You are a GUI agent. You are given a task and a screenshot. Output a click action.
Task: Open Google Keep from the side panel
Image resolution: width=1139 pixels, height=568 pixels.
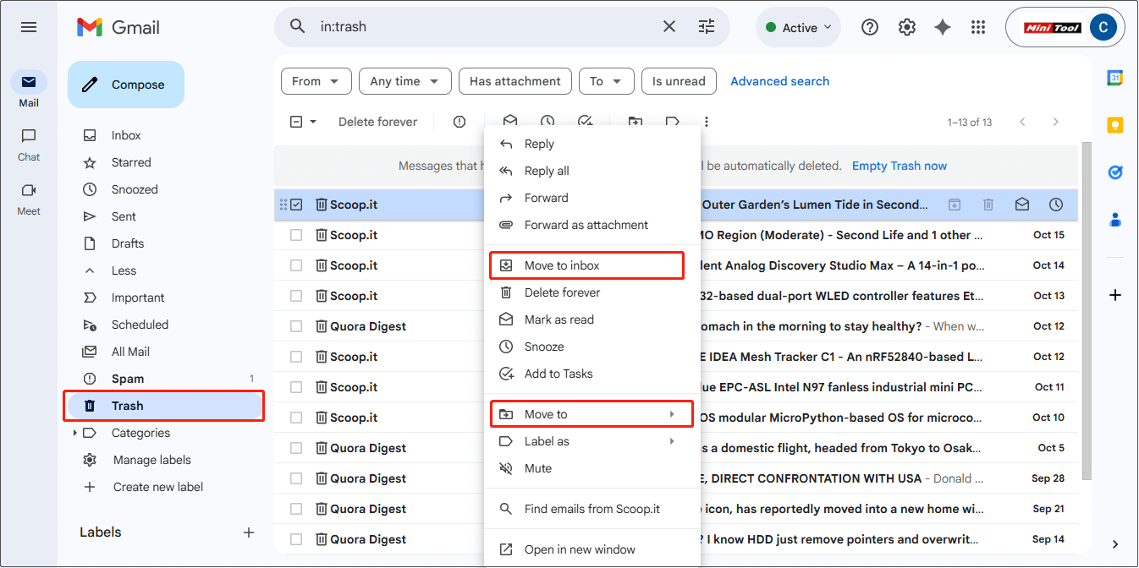1115,124
